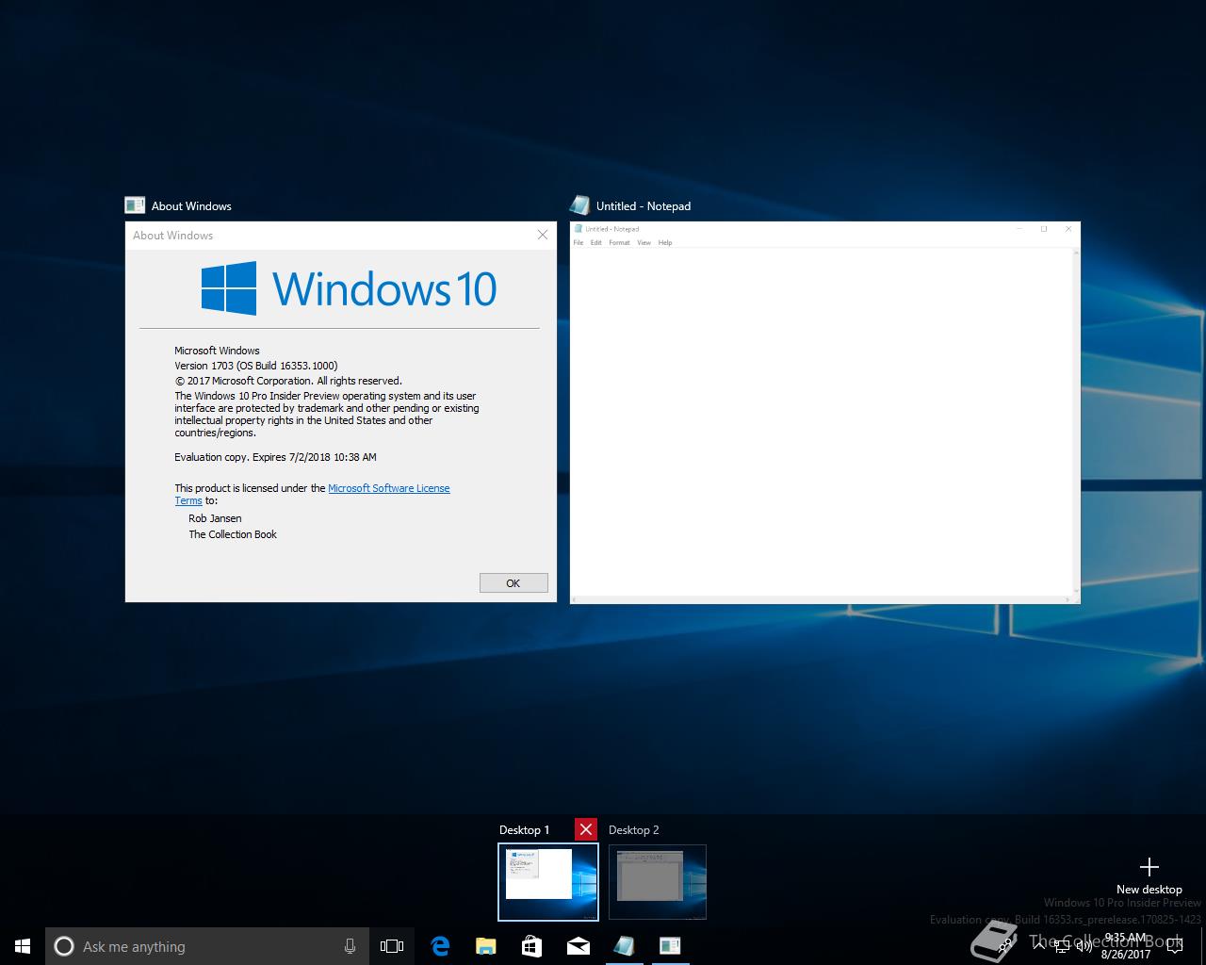This screenshot has width=1206, height=965.
Task: Click the "About Windows" title label above preview
Action: [191, 205]
